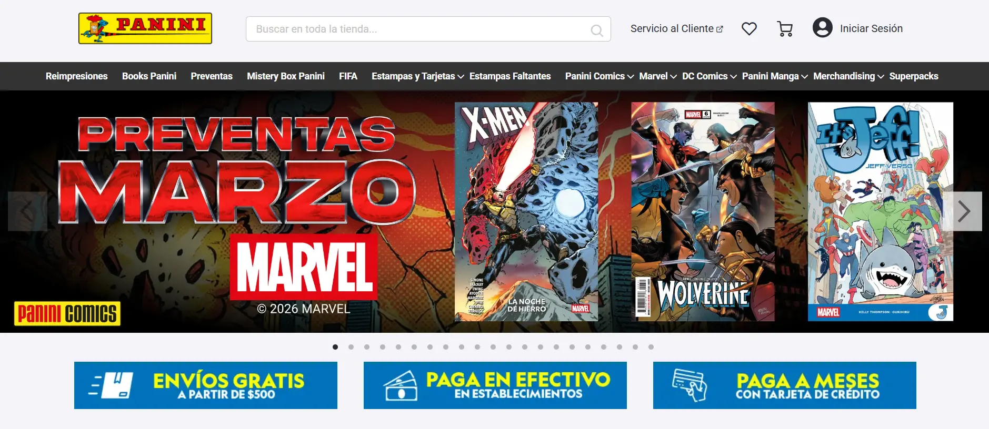Go to the previous carousel slide
The width and height of the screenshot is (989, 429).
(x=27, y=211)
